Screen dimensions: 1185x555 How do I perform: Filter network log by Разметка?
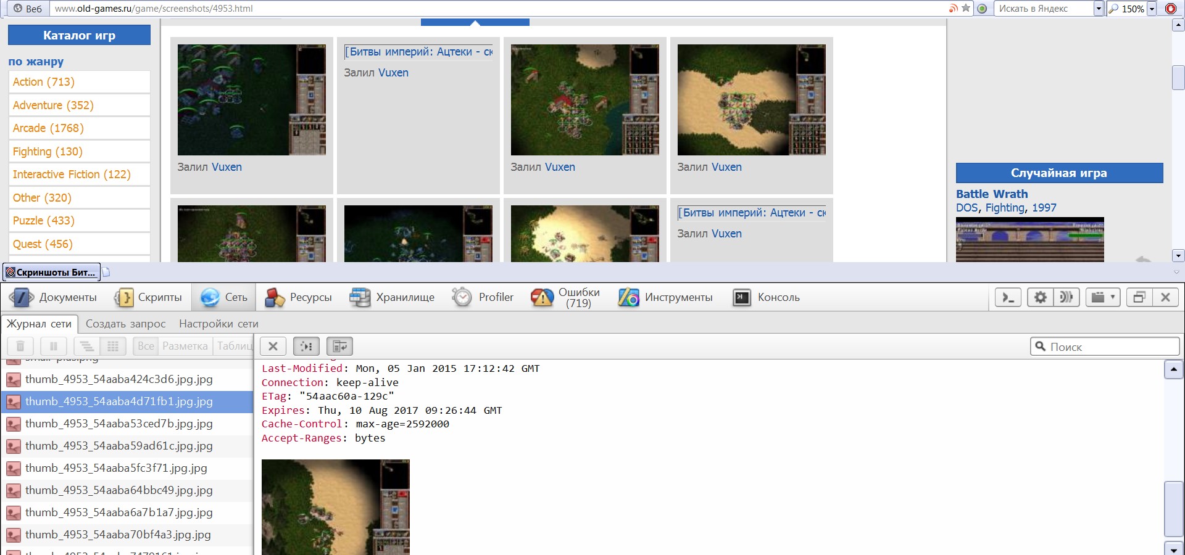185,347
